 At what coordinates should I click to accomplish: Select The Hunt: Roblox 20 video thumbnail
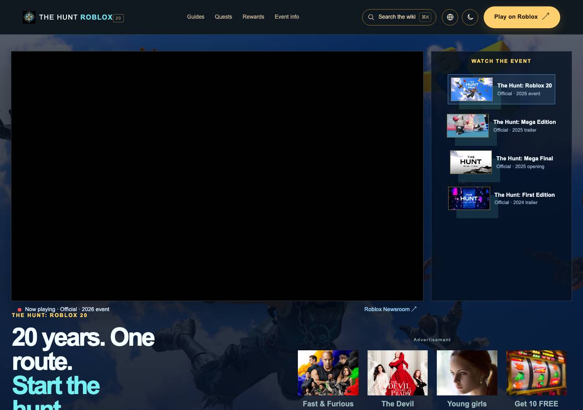[472, 89]
